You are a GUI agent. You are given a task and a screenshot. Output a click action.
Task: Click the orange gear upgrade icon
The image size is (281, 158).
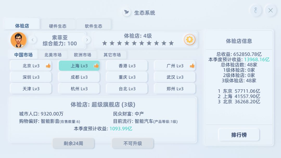click(189, 39)
